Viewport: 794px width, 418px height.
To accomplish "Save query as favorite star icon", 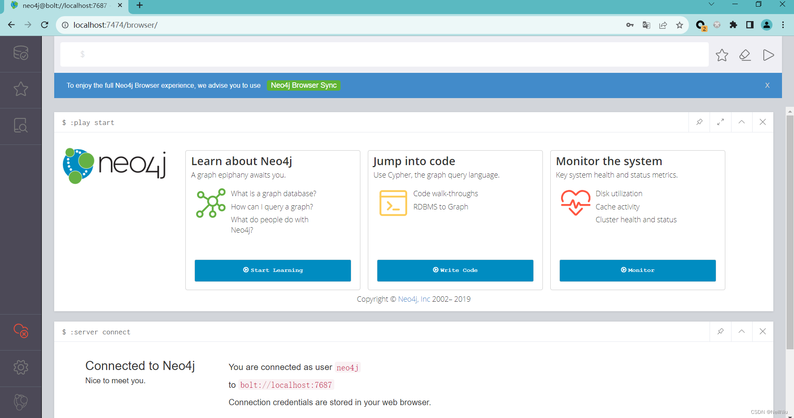I will (722, 55).
